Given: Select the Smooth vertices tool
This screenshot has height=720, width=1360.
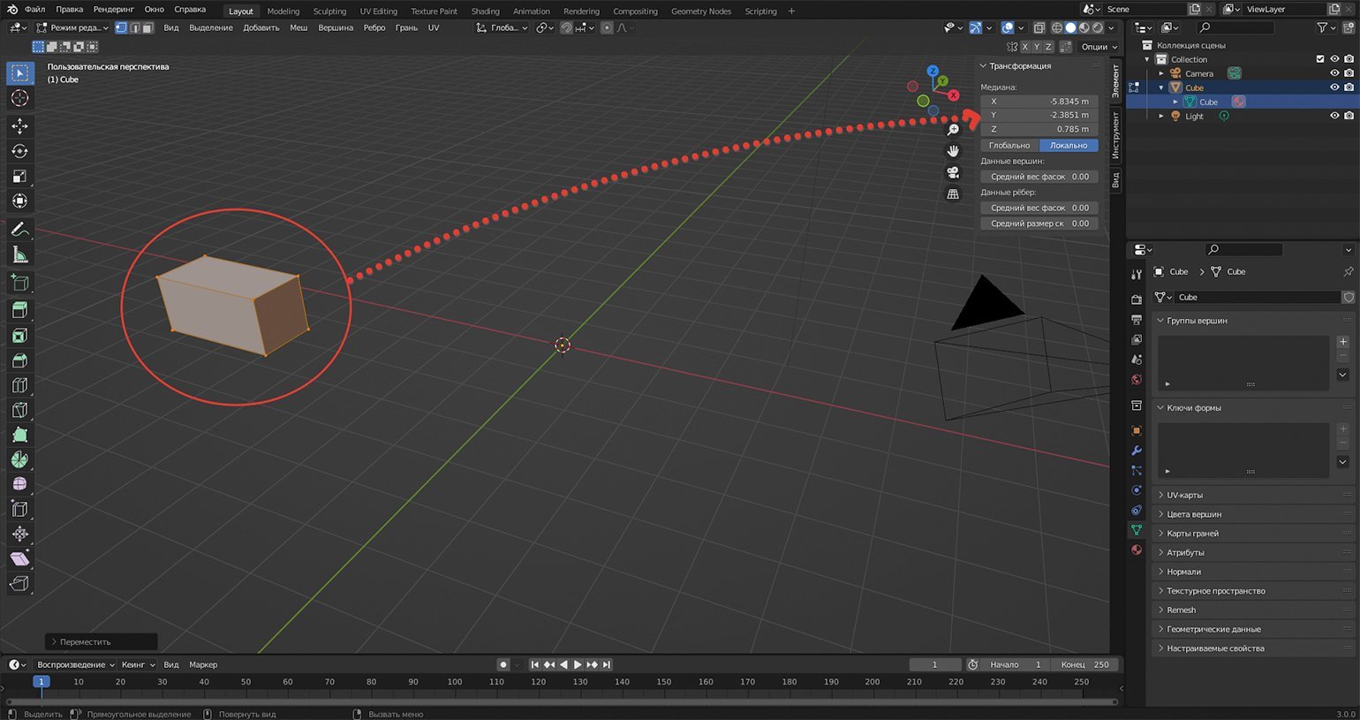Looking at the screenshot, I should (x=19, y=484).
